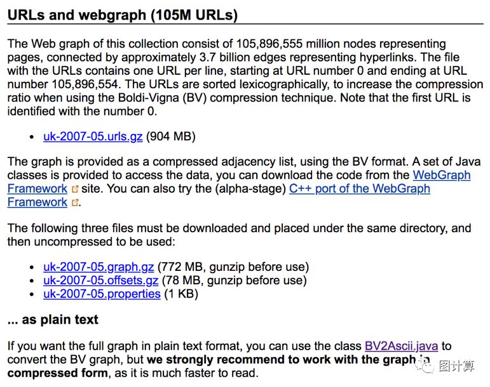Open the BV2Ascii.java class link

point(401,346)
